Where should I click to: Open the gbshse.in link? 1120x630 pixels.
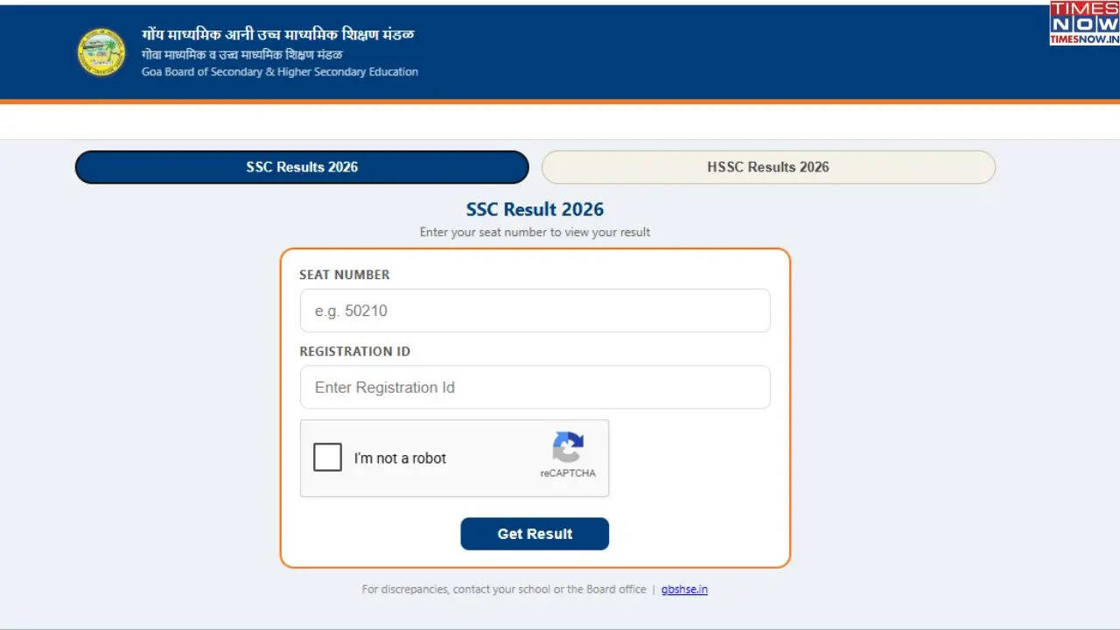click(684, 589)
